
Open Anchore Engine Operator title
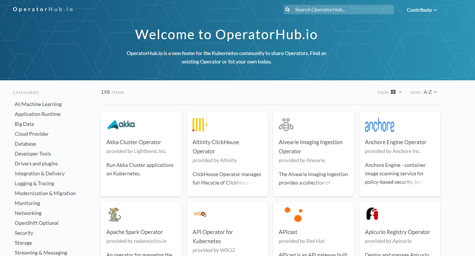click(x=396, y=142)
